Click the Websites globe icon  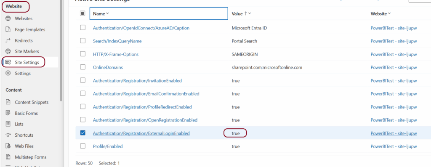pyautogui.click(x=8, y=19)
